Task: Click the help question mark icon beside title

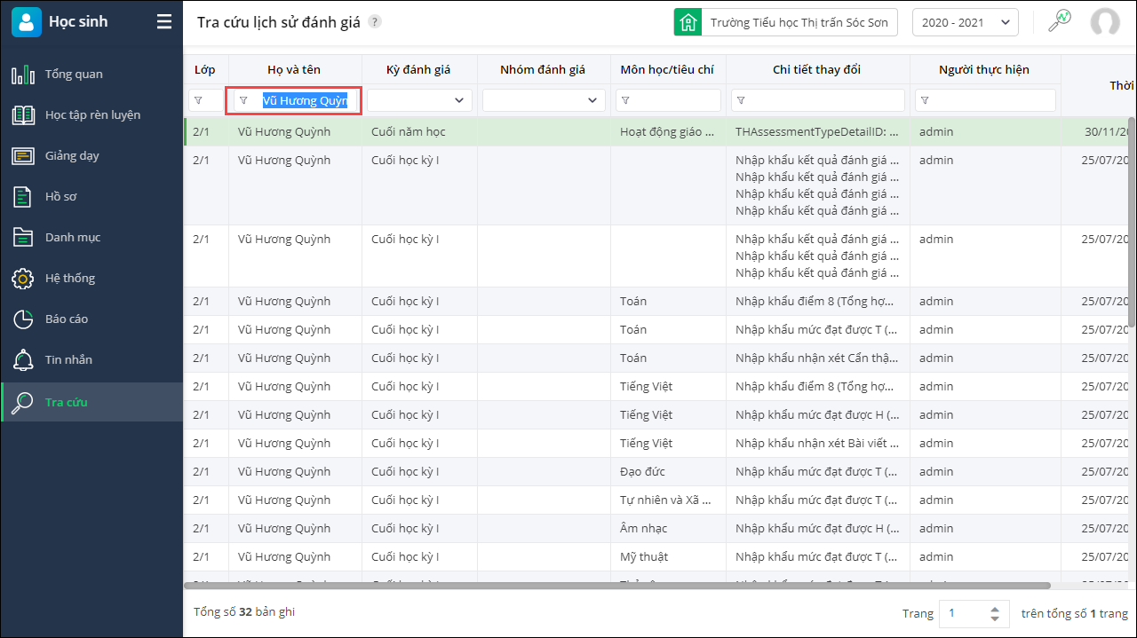Action: click(x=376, y=22)
